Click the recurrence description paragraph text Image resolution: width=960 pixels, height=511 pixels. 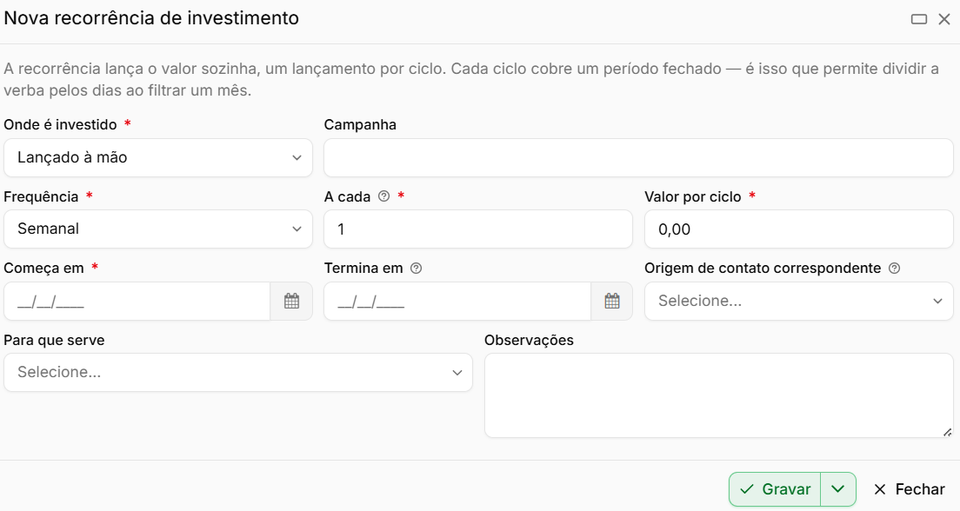click(471, 80)
